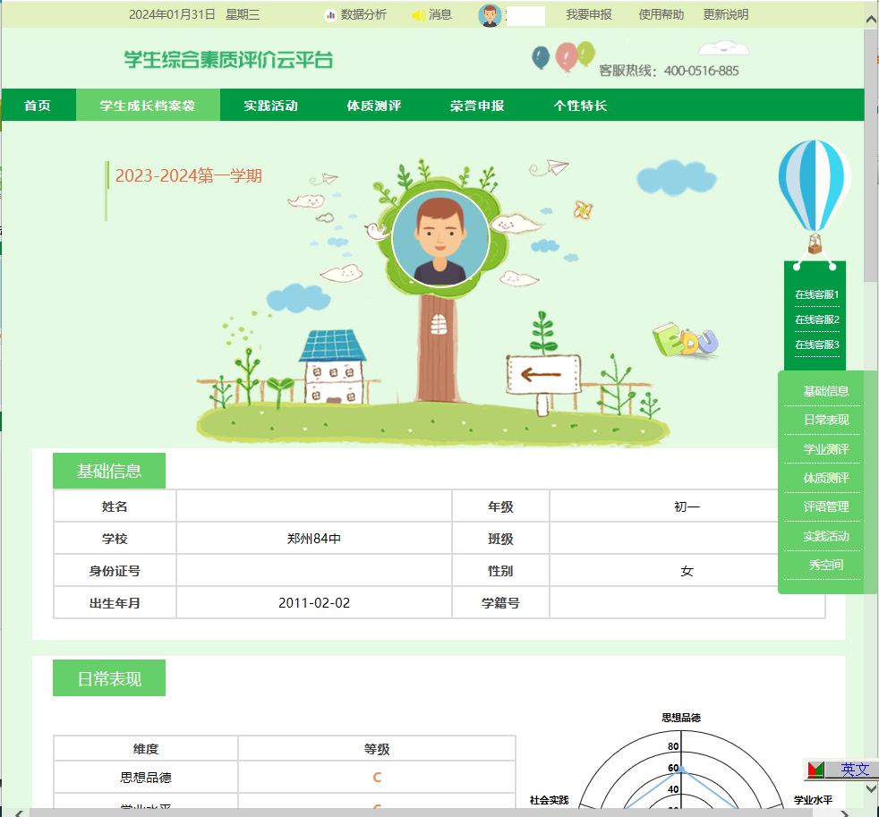Image resolution: width=879 pixels, height=817 pixels.
Task: Jump to 秀空间 in side menu
Action: 826,565
